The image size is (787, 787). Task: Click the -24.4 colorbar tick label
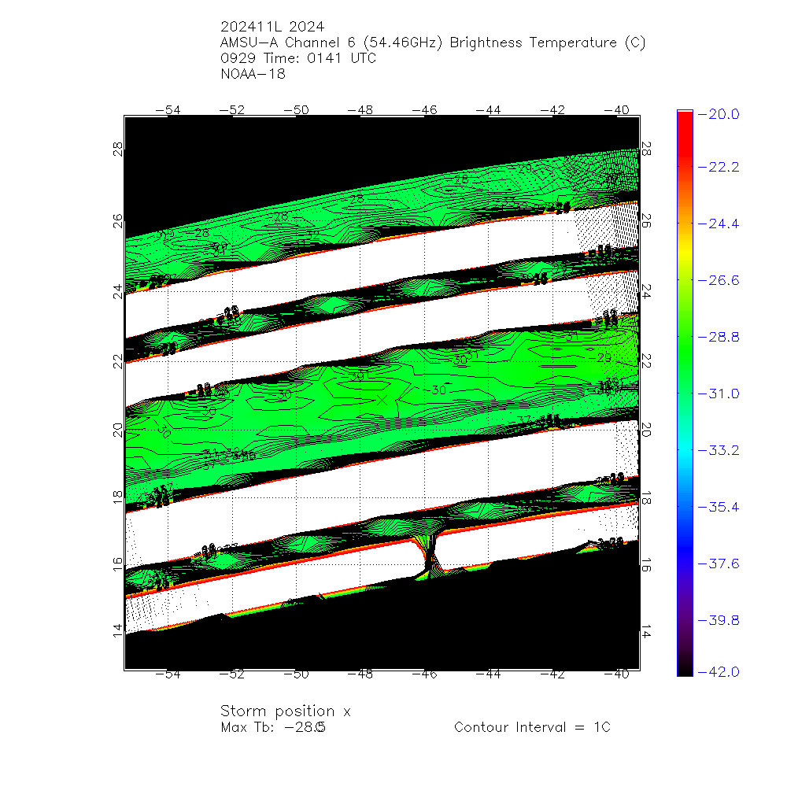(x=722, y=224)
